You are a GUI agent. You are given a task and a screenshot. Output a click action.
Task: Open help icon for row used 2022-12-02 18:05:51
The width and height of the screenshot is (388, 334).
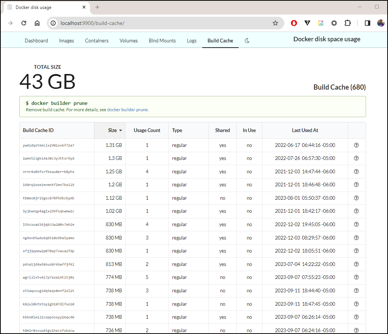point(356,251)
